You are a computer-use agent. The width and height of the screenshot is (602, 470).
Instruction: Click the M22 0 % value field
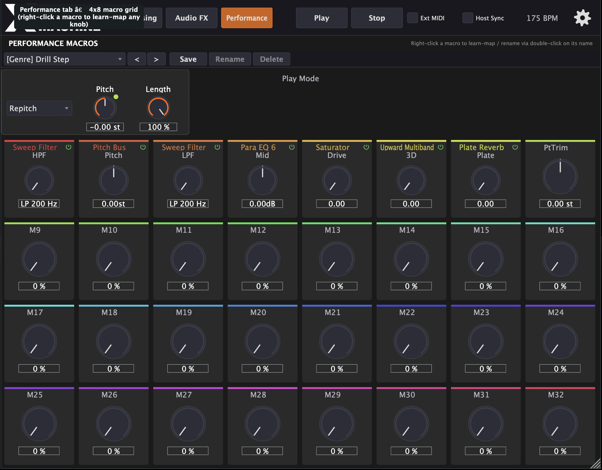(411, 368)
